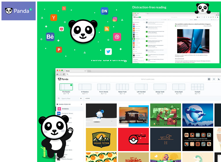Click the pink Dribbble icon in artwork
Image resolution: width=221 pixels, height=162 pixels.
point(117,37)
